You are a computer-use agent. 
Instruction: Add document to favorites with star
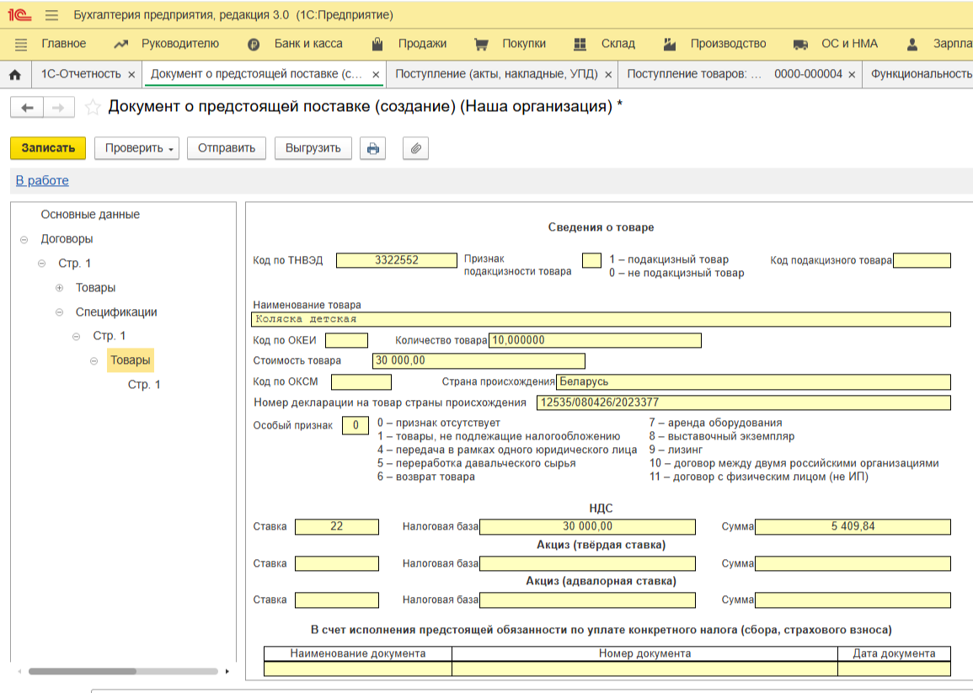point(93,107)
